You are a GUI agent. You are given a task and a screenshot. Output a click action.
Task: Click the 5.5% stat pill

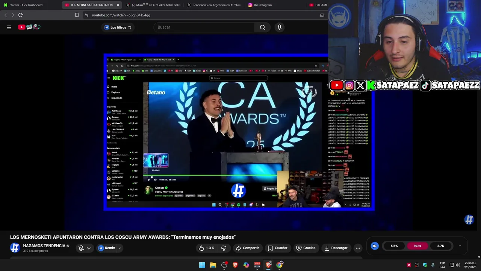394,246
